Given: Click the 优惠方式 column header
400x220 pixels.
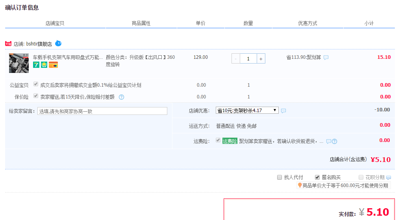Looking at the screenshot, I should [307, 24].
